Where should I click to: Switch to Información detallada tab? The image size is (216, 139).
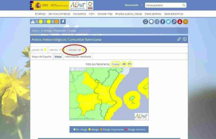coord(78,57)
